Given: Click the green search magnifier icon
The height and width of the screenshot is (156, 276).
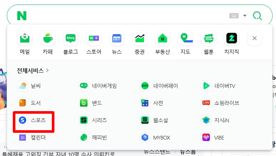Looking at the screenshot, I should [x=257, y=16].
